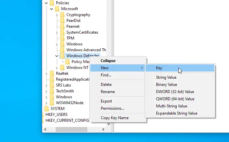Expand the WOW6432Node key
The image size is (229, 142).
(x=46, y=103)
